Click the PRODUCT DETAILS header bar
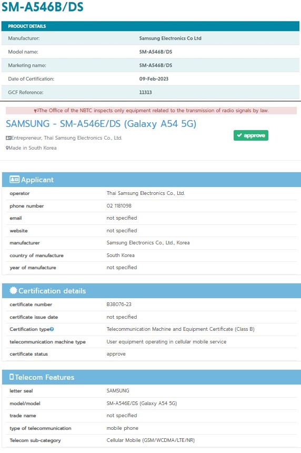Screen dimensions: 301x453 coord(150,26)
